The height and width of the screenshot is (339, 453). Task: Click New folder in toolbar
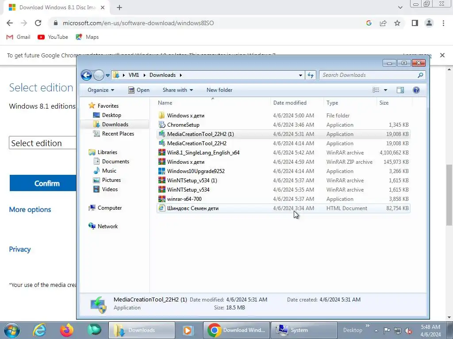pos(219,90)
